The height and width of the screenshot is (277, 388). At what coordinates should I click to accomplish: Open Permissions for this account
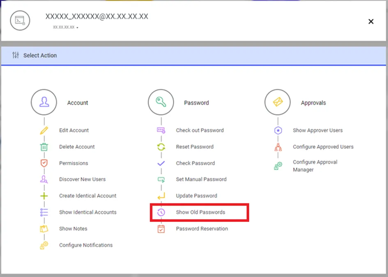[x=73, y=163]
